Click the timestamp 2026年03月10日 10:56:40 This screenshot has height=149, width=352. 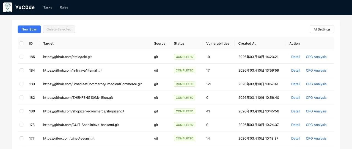click(259, 98)
